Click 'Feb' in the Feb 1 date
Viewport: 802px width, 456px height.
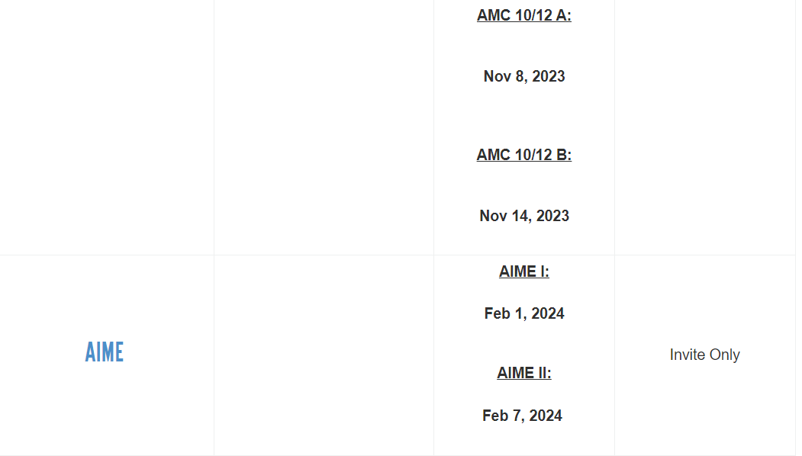point(498,313)
